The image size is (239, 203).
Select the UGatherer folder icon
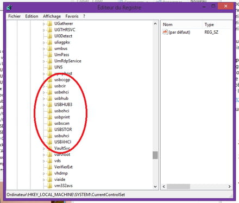(49, 23)
